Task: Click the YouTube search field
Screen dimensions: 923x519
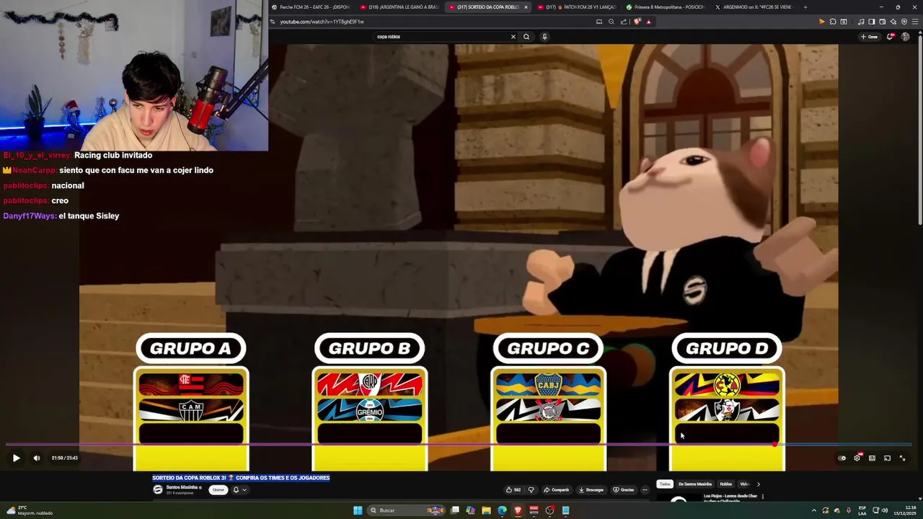Action: (440, 36)
